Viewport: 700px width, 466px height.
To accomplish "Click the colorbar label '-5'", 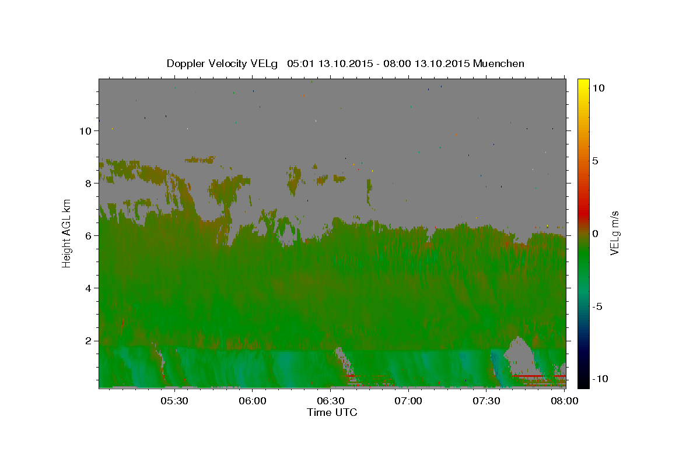I will point(596,306).
